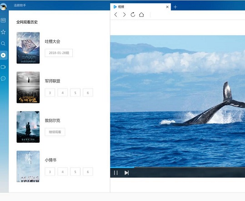
Task: Open the 敦刻尔克 Dunkirk poster thumbnail
Action: (28, 127)
